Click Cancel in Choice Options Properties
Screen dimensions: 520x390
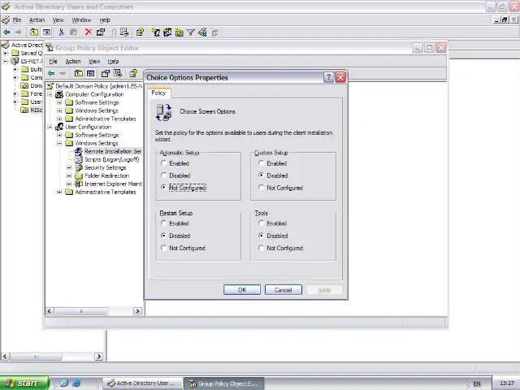(x=284, y=290)
